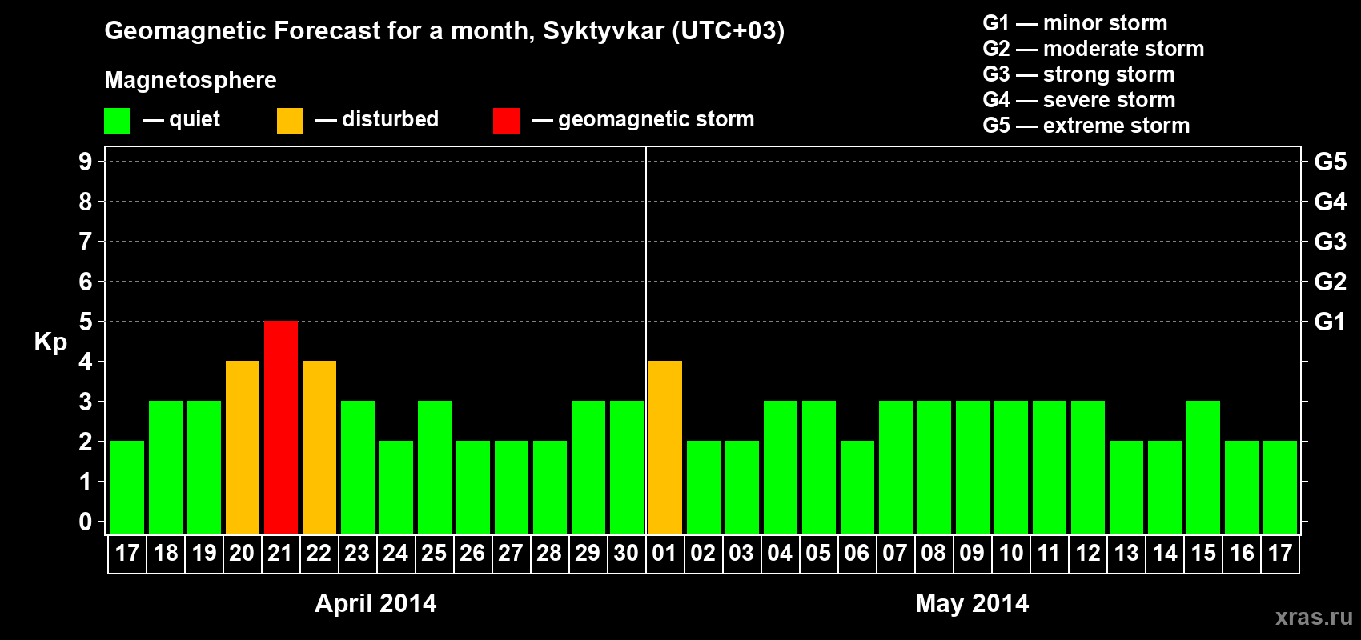Image resolution: width=1361 pixels, height=640 pixels.
Task: Select the orange bar for April 22
Action: pos(319,447)
